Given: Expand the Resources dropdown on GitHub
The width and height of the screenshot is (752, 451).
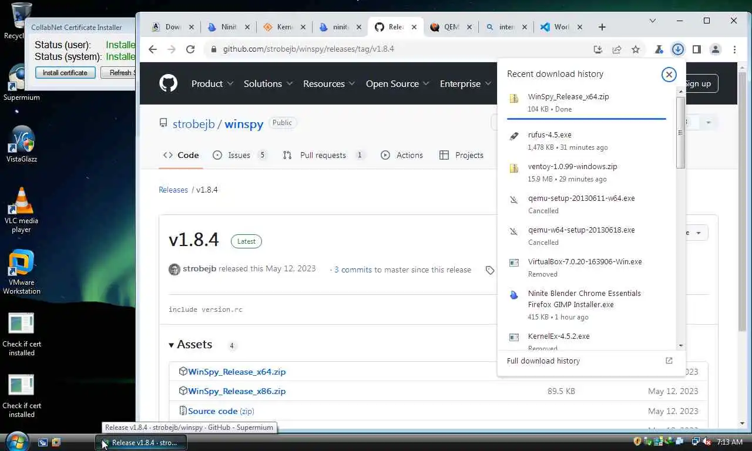Looking at the screenshot, I should pyautogui.click(x=329, y=84).
